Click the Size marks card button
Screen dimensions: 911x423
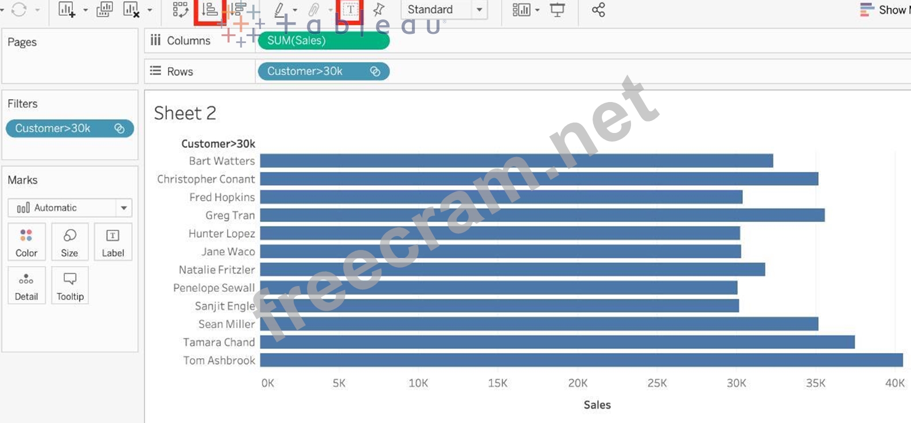coord(69,242)
